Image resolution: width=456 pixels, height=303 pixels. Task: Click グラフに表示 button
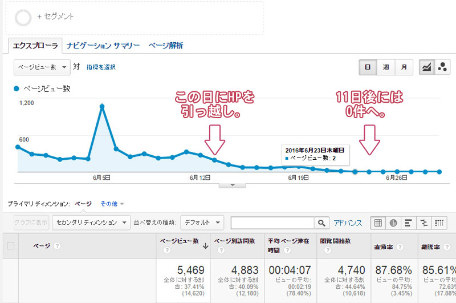tap(31, 223)
